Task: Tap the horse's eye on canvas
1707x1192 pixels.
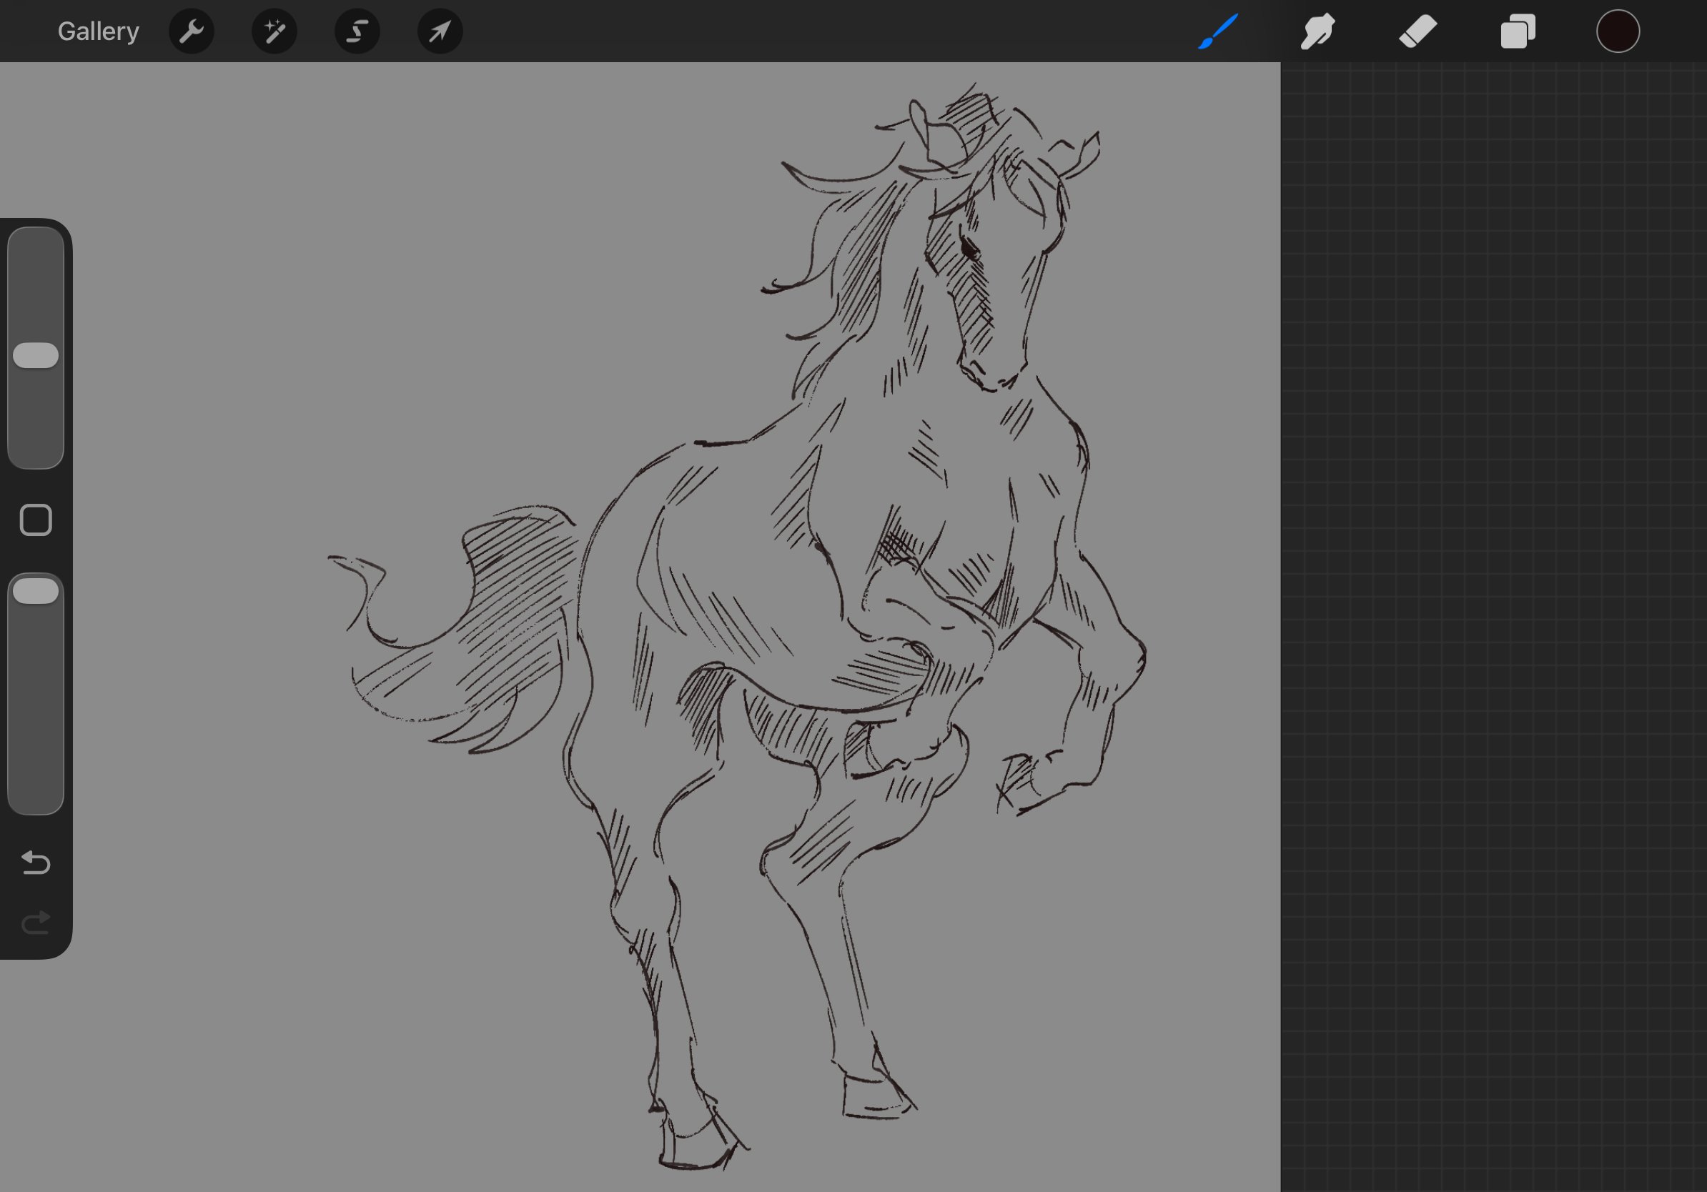Action: tap(969, 249)
